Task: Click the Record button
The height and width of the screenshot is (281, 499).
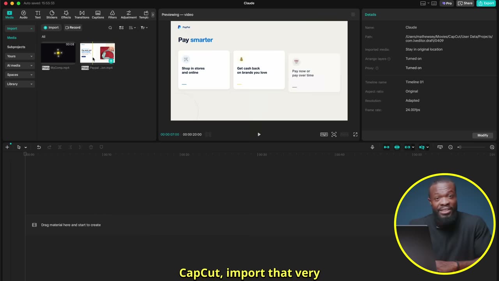Action: pos(73,28)
